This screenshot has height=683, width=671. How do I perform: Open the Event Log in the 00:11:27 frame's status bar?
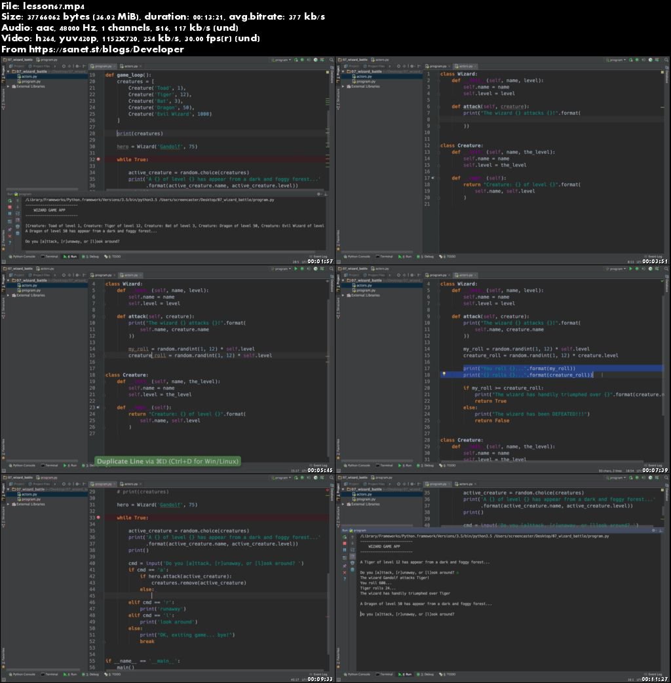tap(653, 674)
